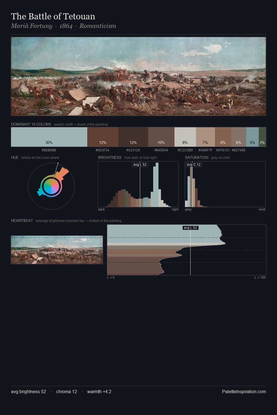This screenshot has width=277, height=415.
Task: Open the main Battle of Tetouan painting
Action: point(138,76)
